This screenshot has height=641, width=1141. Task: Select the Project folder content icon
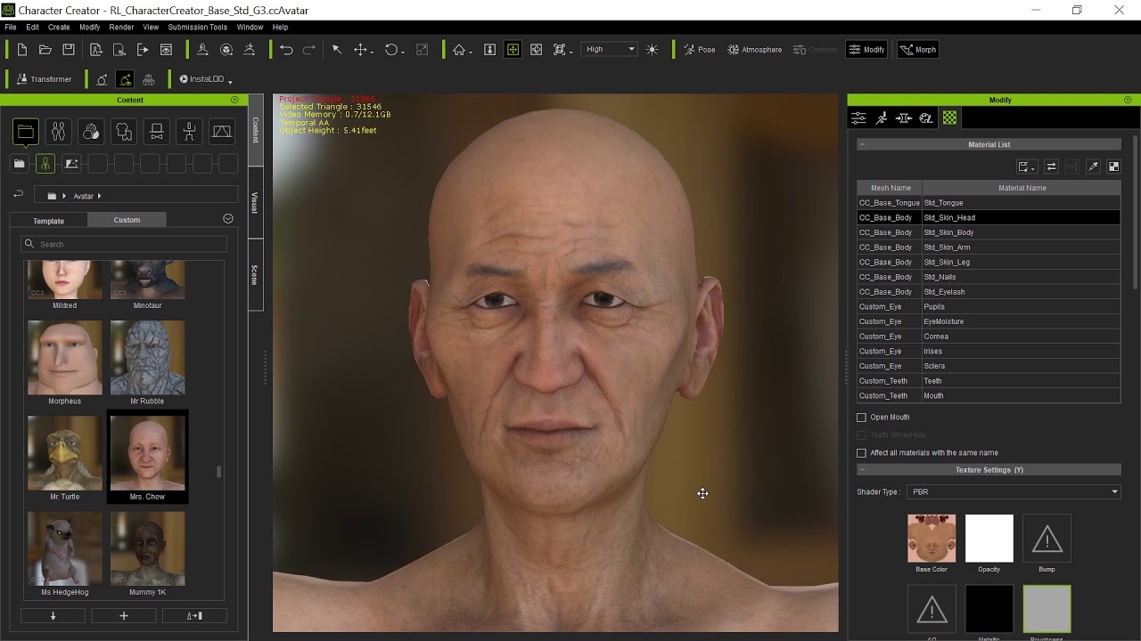point(25,132)
